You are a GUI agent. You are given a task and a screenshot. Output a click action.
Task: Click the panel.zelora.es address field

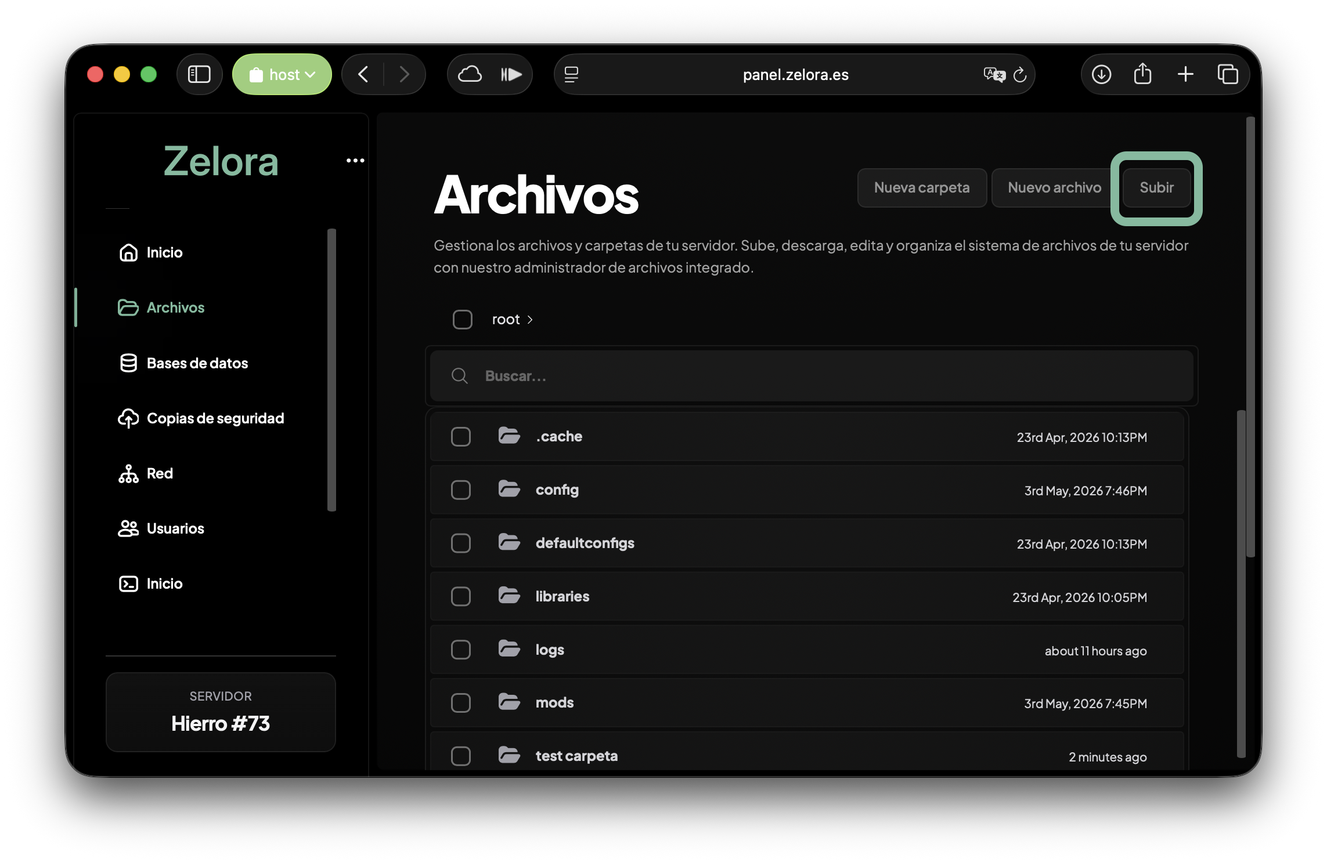[795, 74]
